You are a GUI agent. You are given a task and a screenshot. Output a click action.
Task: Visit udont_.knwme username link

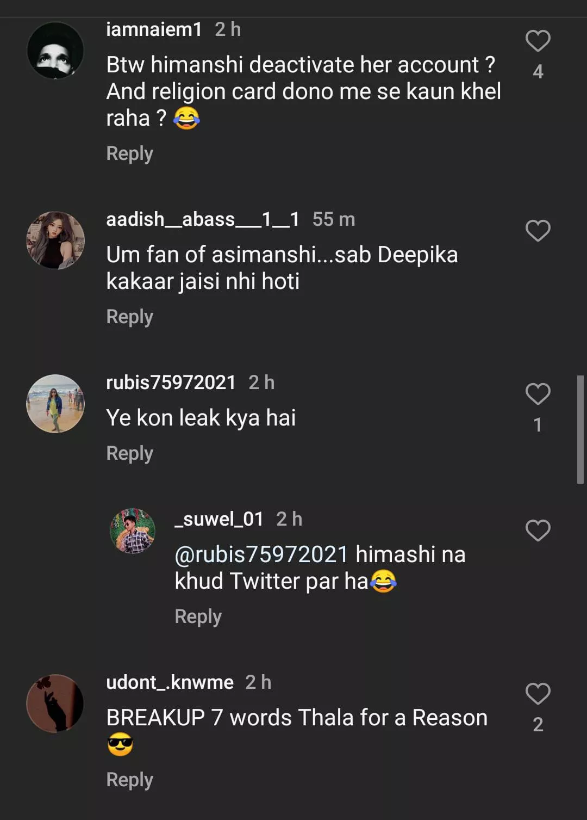pos(170,682)
